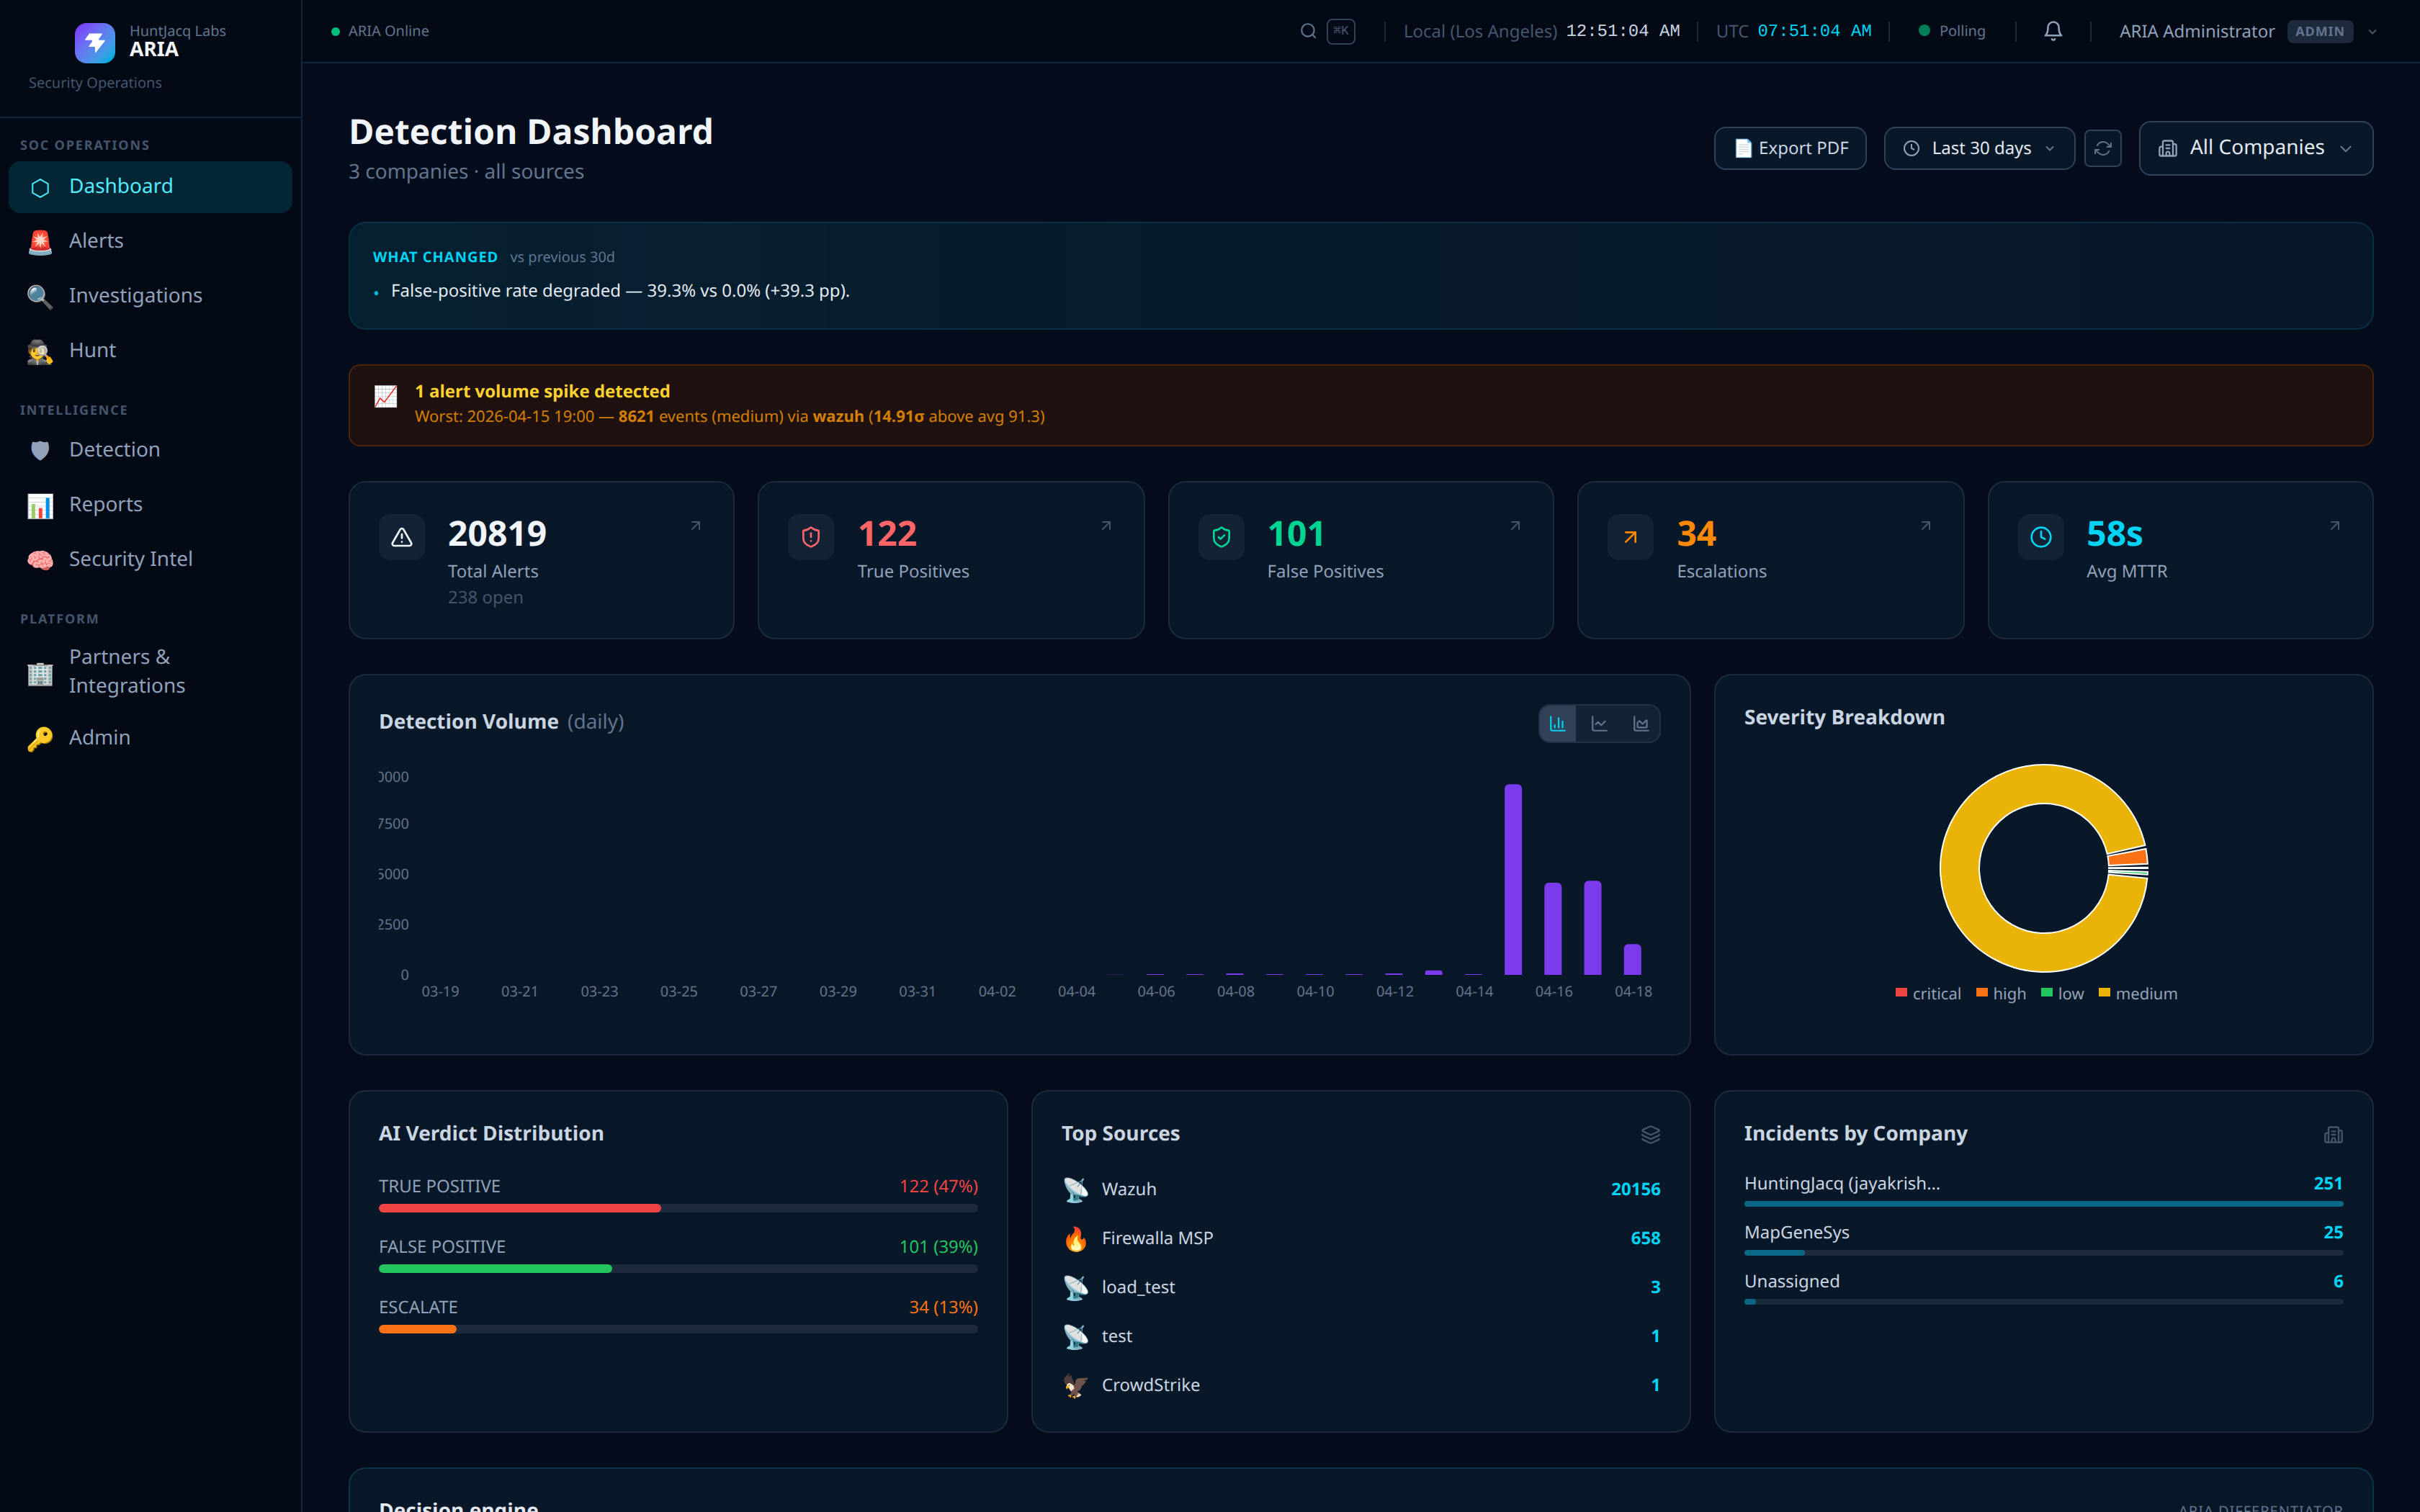
Task: Click the ⌘K shortcut badge
Action: tap(1341, 31)
